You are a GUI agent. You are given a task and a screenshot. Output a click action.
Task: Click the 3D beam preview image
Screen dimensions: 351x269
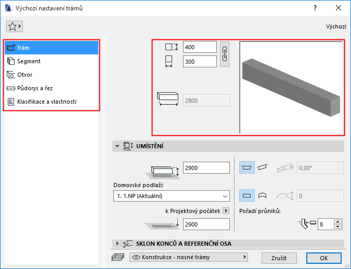point(291,88)
